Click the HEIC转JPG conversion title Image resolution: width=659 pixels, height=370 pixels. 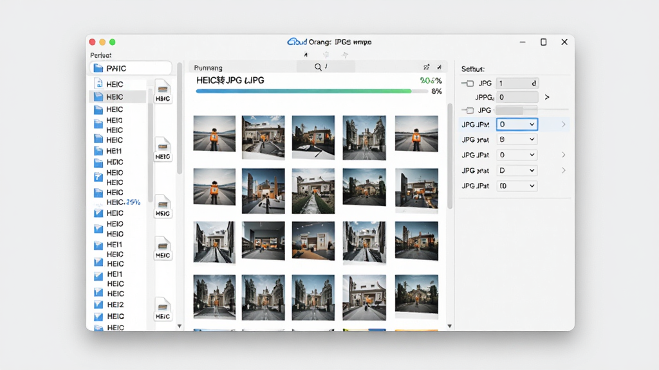230,80
